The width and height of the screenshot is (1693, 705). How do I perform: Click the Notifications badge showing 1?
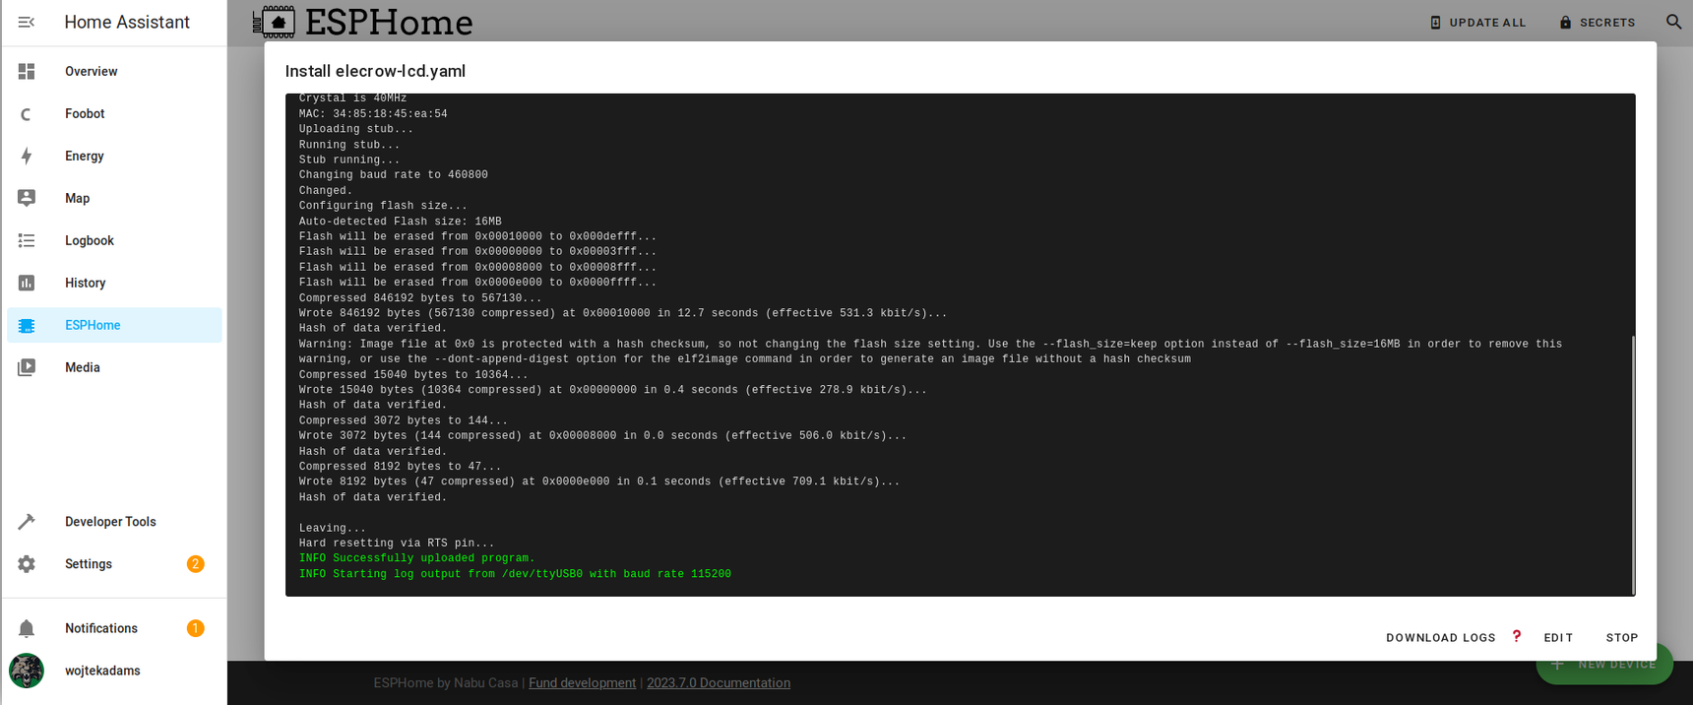pyautogui.click(x=195, y=628)
